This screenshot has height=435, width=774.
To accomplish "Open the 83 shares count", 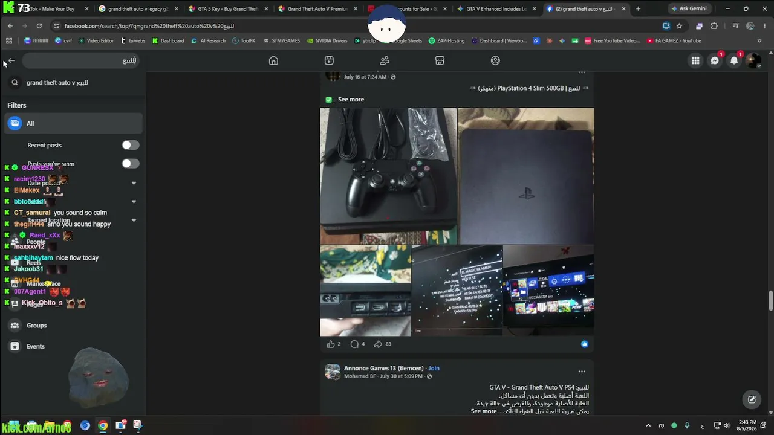I will 388,344.
